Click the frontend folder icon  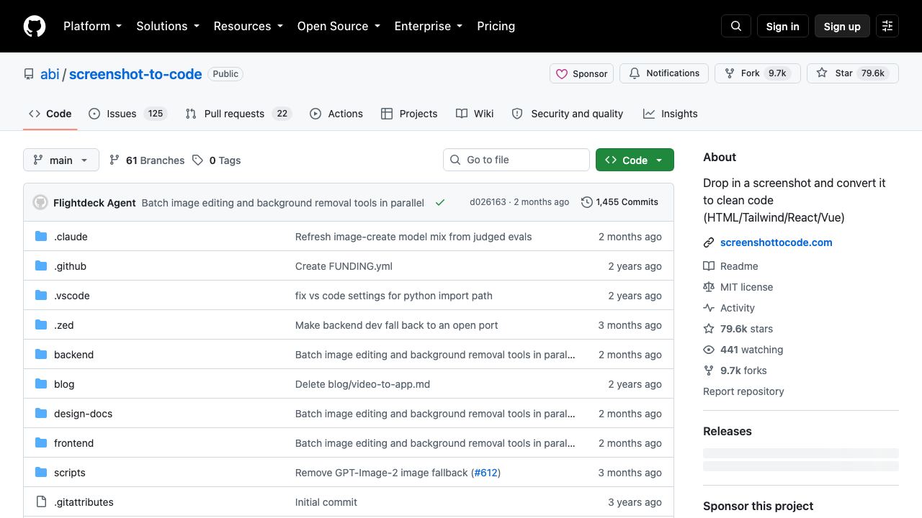point(41,443)
